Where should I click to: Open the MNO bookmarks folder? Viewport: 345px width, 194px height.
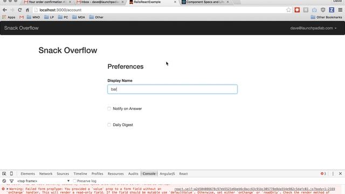tap(33, 17)
